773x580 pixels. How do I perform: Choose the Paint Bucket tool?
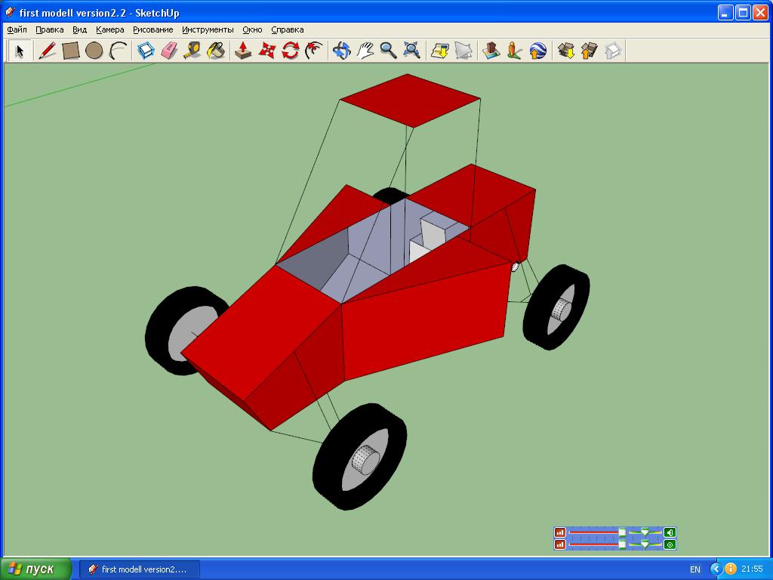click(216, 51)
